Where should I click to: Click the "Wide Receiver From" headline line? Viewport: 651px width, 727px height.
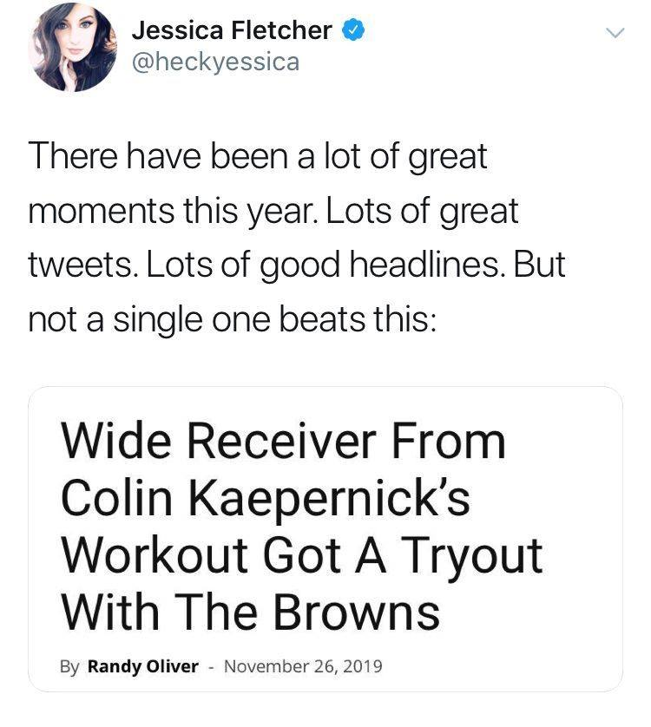pyautogui.click(x=283, y=440)
